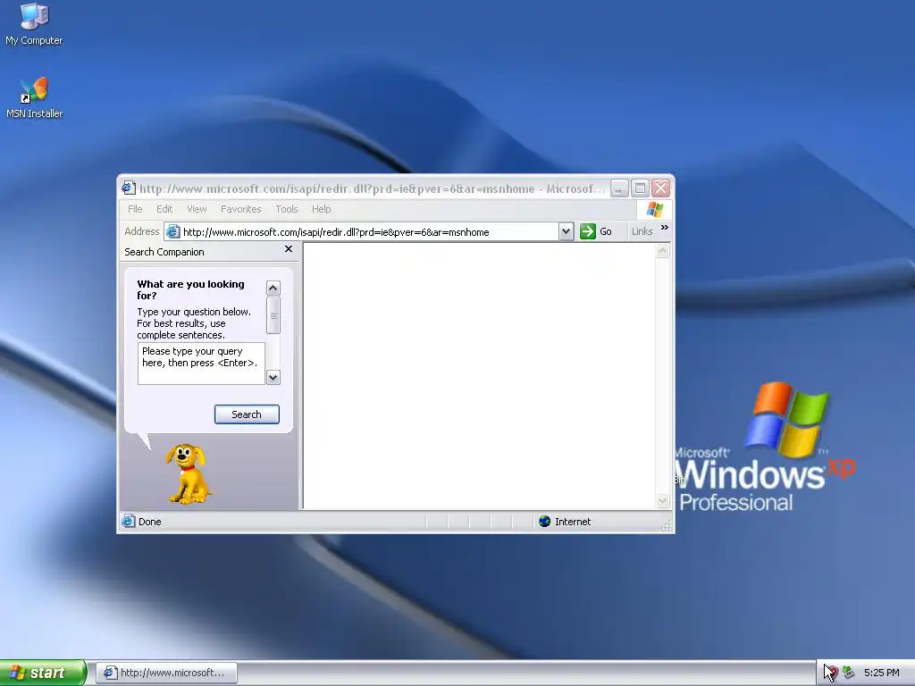The width and height of the screenshot is (915, 686).
Task: Open the Favorites menu
Action: click(x=240, y=209)
